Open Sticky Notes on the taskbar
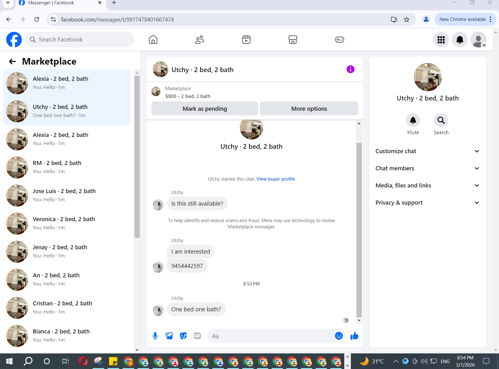Viewport: 499px width, 369px height. point(113,361)
